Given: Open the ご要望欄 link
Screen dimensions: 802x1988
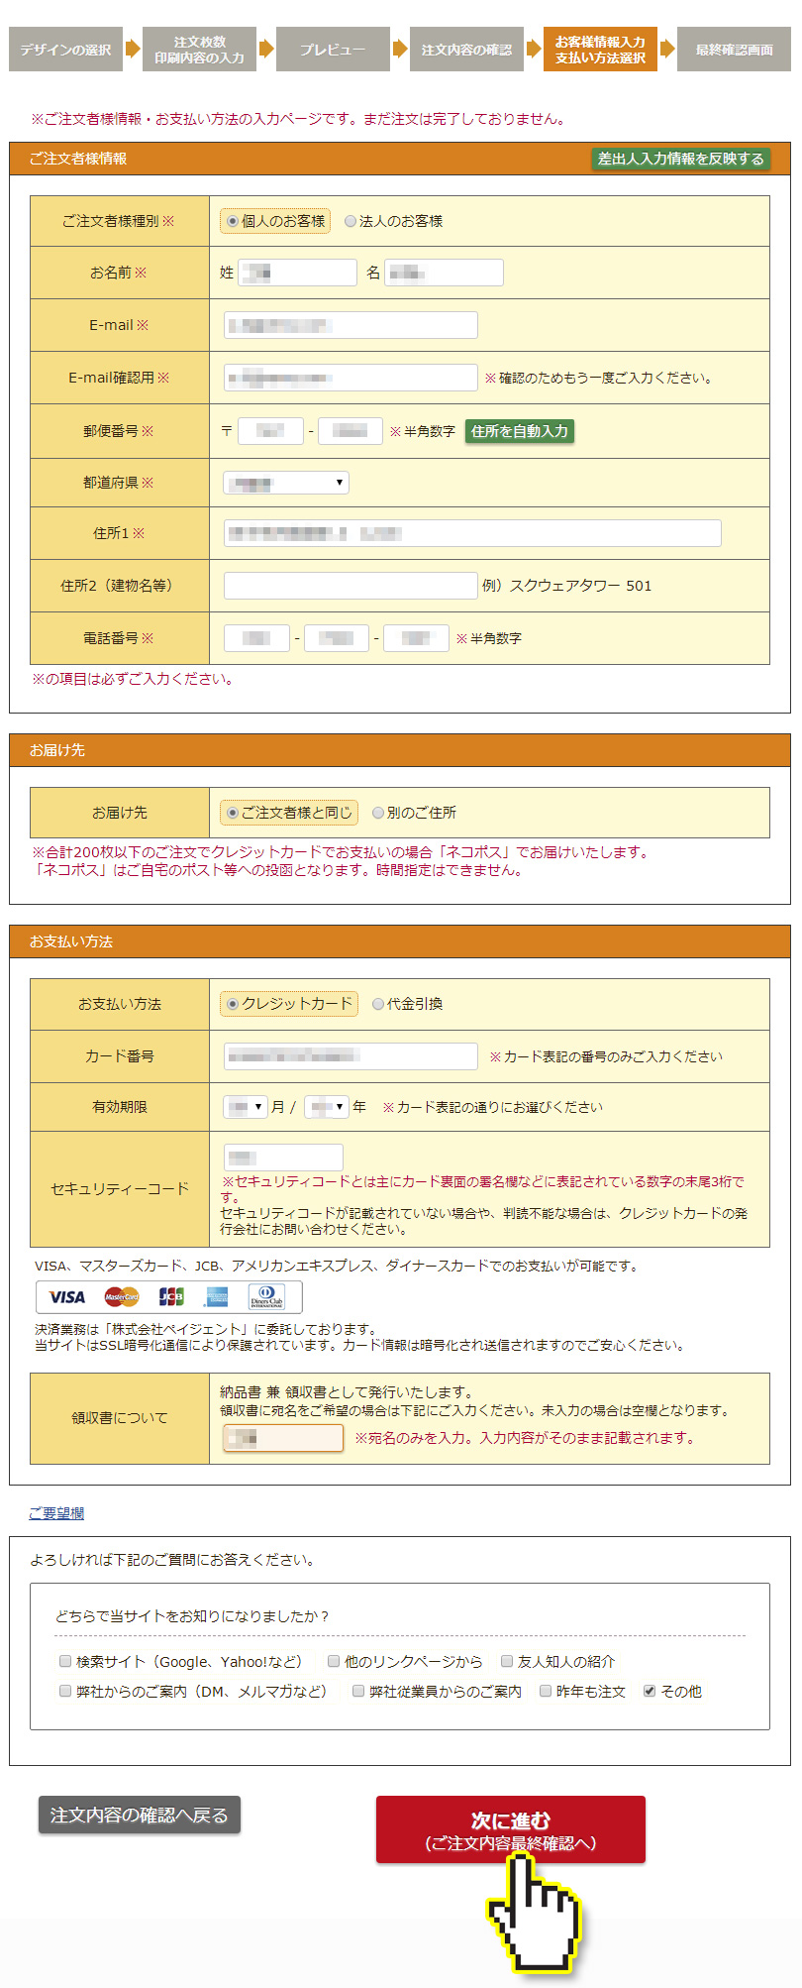Looking at the screenshot, I should click(56, 1513).
